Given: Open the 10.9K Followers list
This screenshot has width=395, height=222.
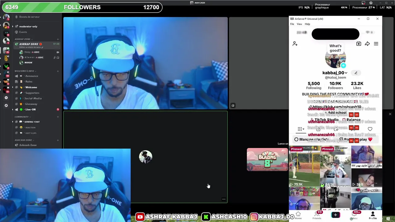Looking at the screenshot, I should pos(335,85).
